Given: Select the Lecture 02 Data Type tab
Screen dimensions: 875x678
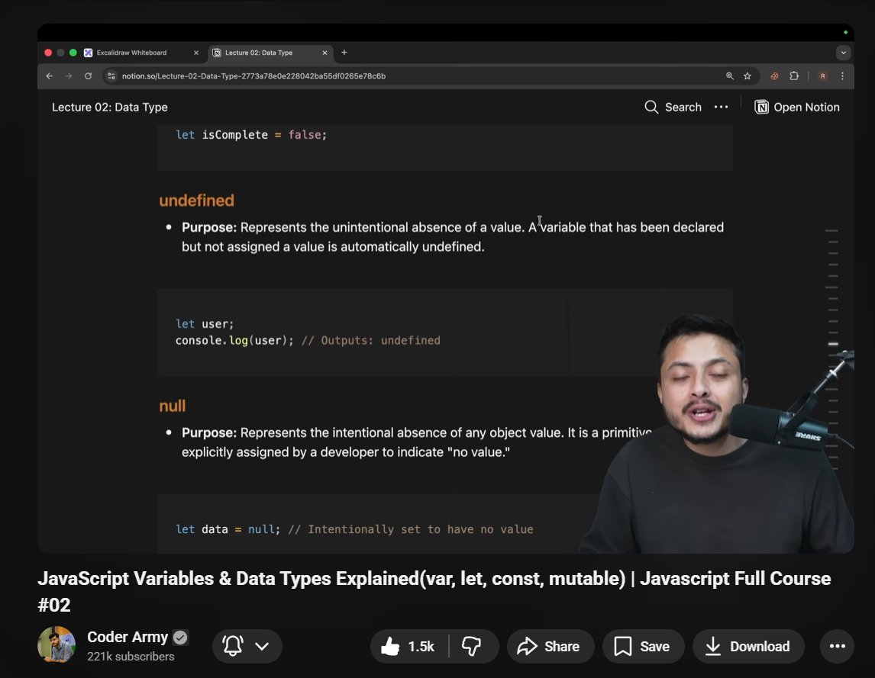Looking at the screenshot, I should [260, 53].
